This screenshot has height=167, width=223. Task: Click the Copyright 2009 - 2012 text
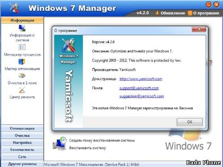click(136, 61)
